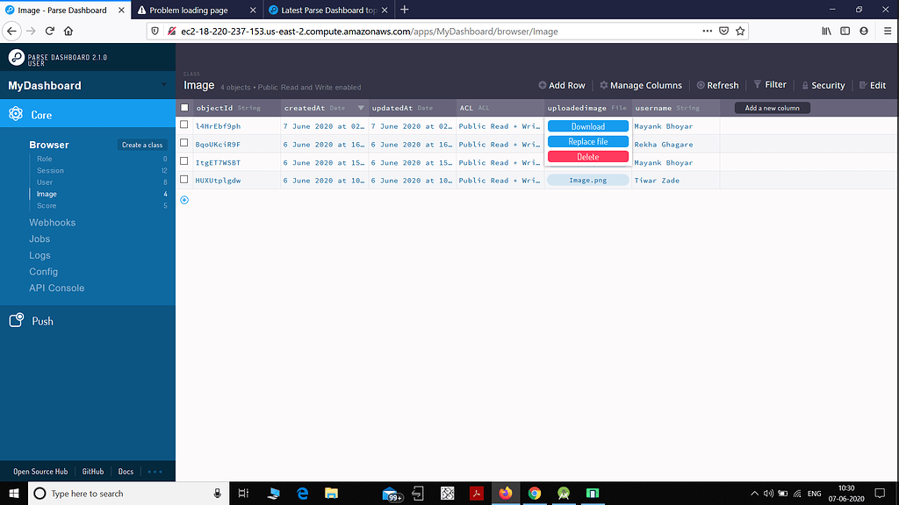Open the Security settings for the Image class
The image size is (899, 505).
pos(823,85)
